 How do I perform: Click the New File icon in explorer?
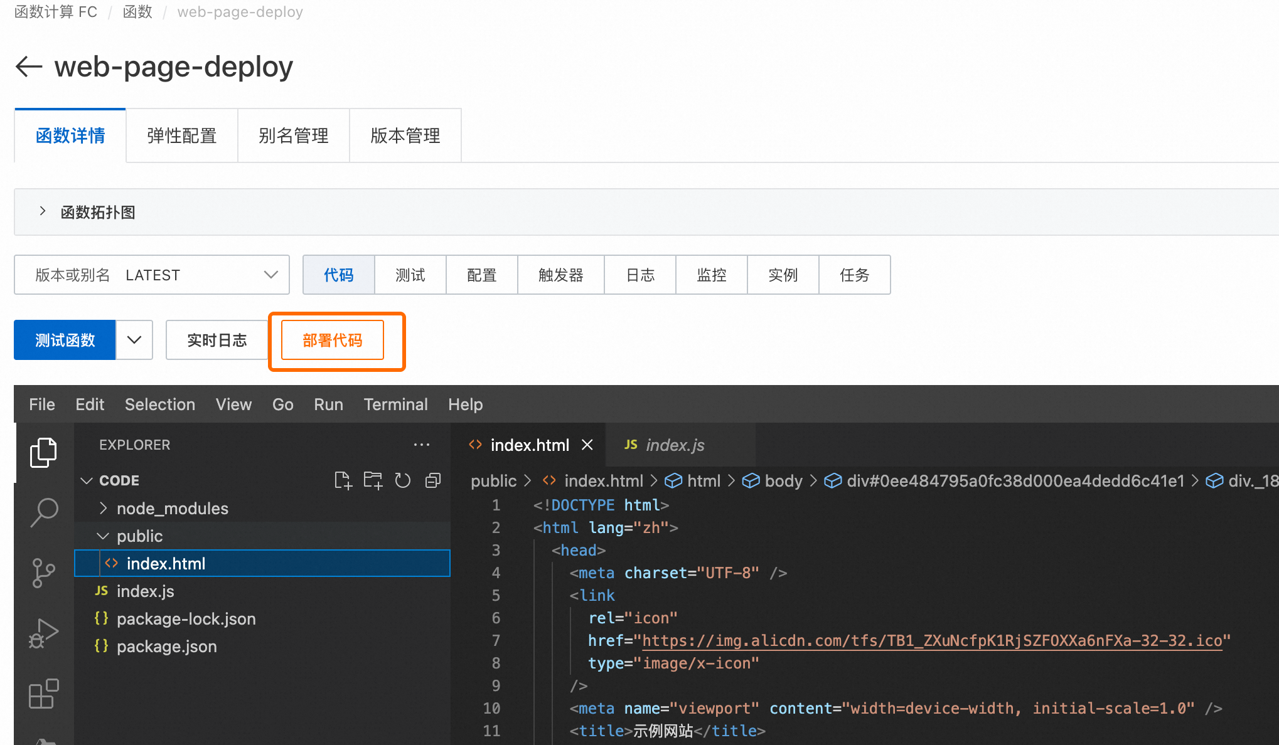(343, 481)
